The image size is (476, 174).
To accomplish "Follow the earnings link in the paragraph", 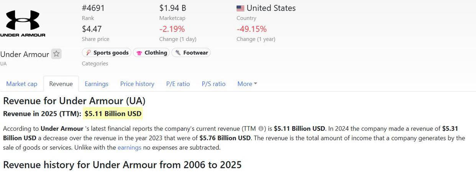I will pyautogui.click(x=129, y=147).
